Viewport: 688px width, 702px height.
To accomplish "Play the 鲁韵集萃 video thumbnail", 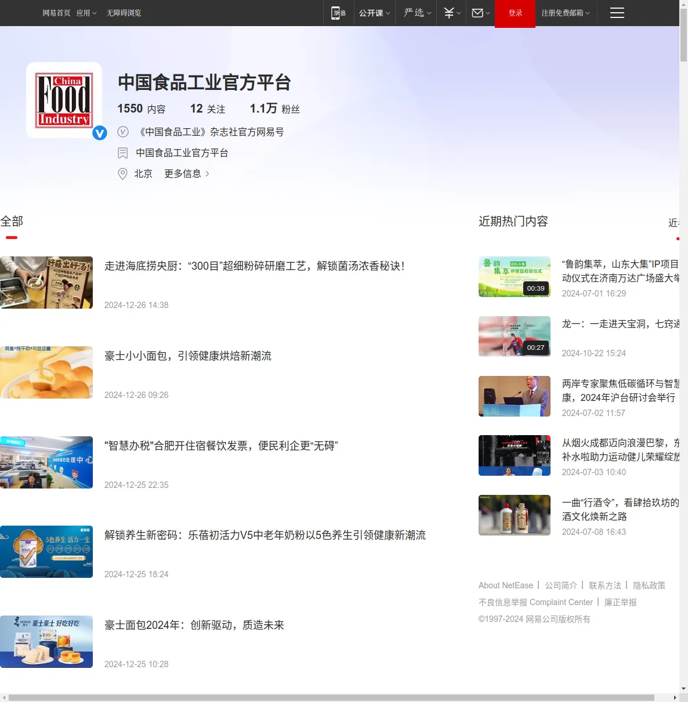I will point(515,277).
